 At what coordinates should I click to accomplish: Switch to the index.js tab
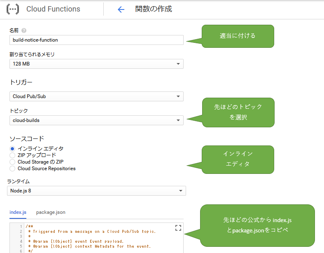(x=18, y=212)
